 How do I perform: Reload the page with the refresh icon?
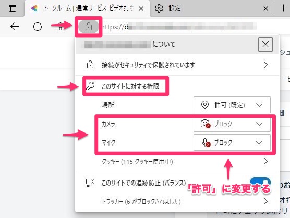(38, 27)
